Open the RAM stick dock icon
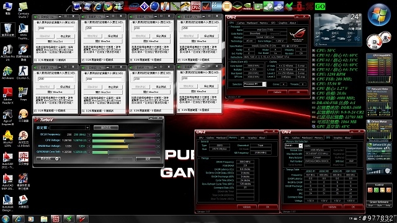 point(175,7)
